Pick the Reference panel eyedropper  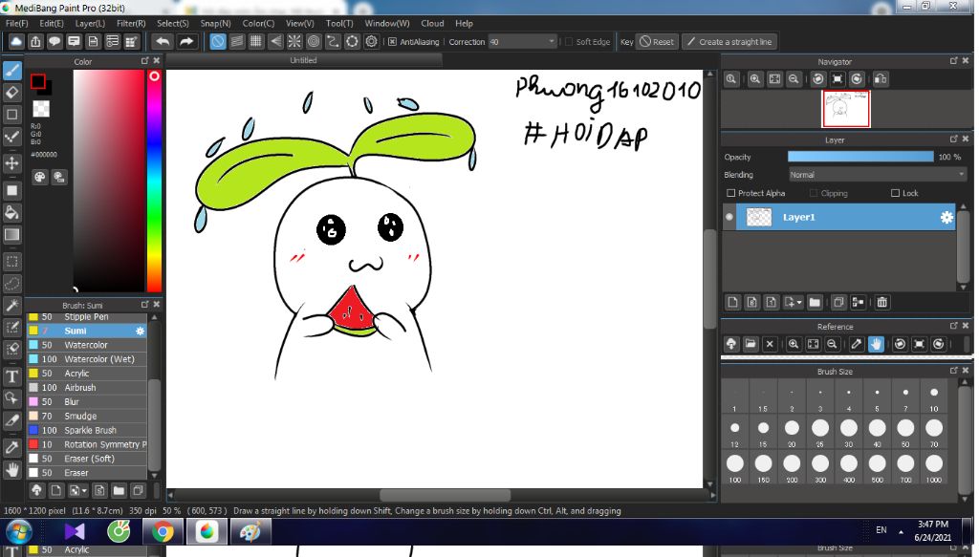857,344
